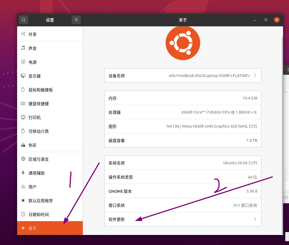Viewport: 289px width, 245px height.
Task: Click the system name Ubuntu 20.04.3 LTS
Action: click(x=240, y=163)
